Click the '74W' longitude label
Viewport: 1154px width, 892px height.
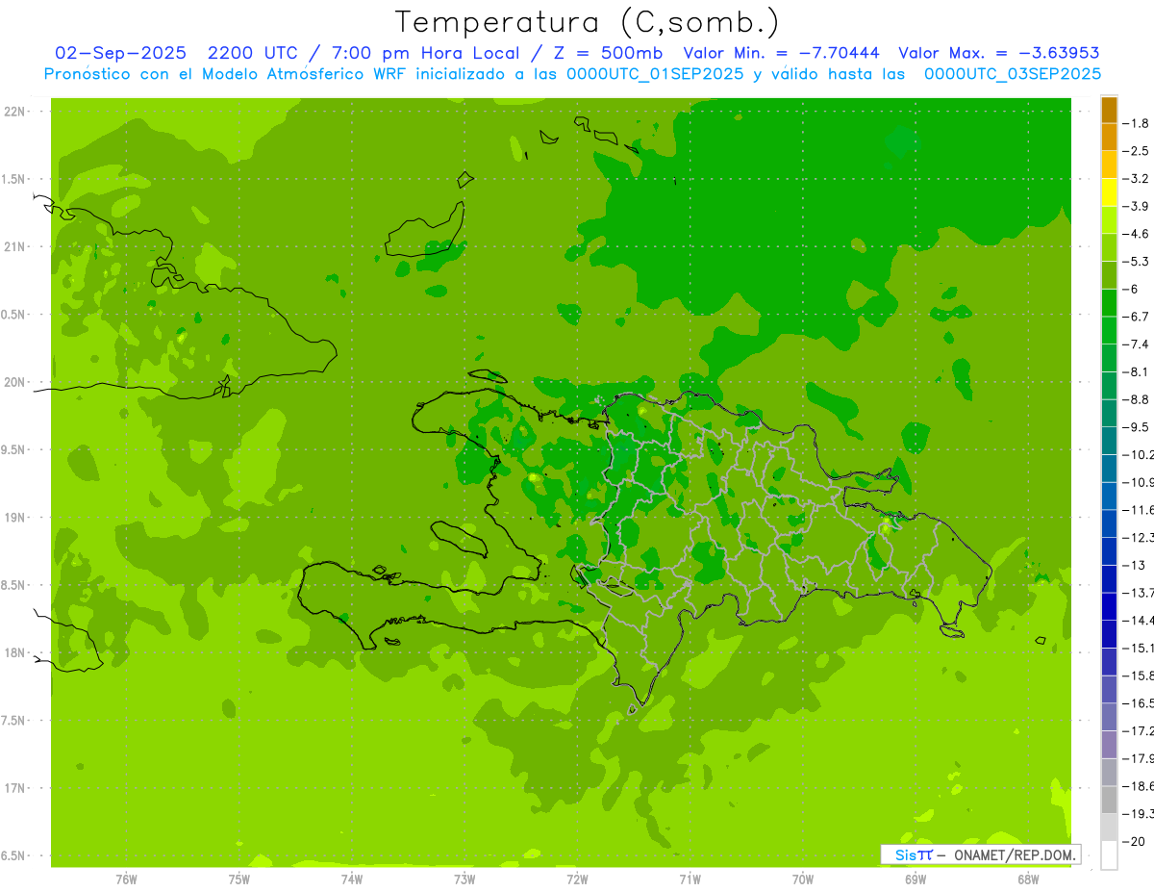[352, 879]
